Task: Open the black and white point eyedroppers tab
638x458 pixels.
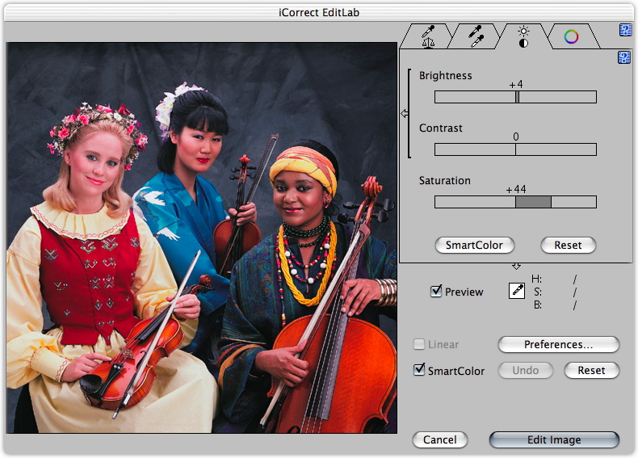Action: 476,37
